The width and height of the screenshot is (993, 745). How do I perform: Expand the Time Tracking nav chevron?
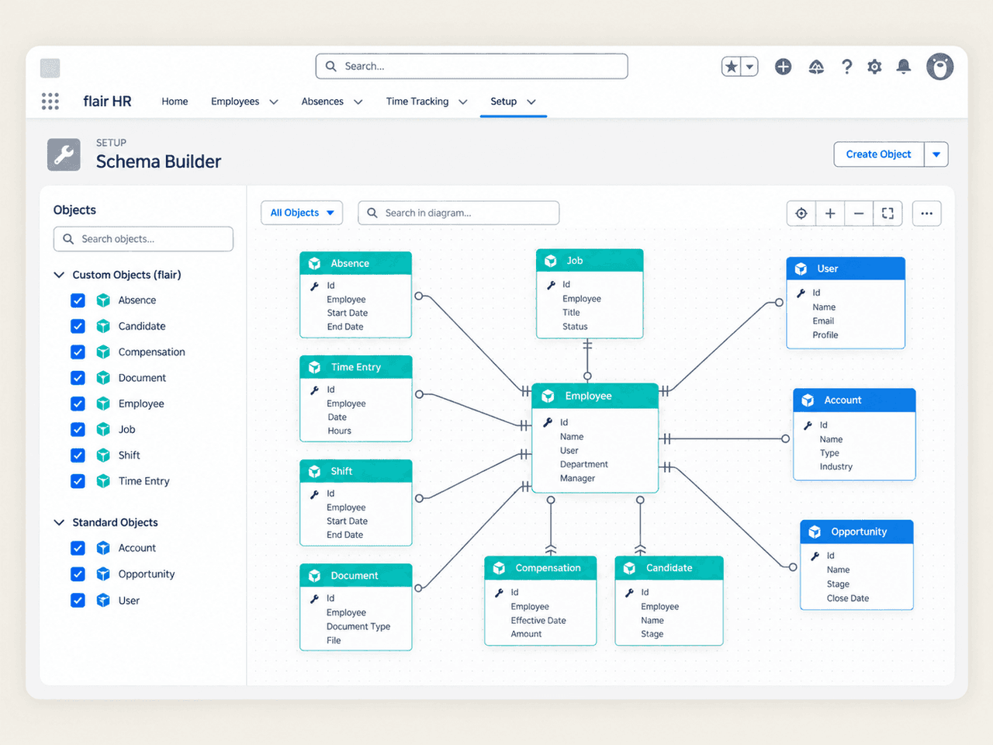click(x=463, y=102)
